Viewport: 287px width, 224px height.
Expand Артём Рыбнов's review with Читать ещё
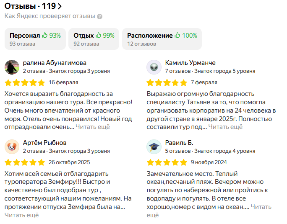[21, 215]
